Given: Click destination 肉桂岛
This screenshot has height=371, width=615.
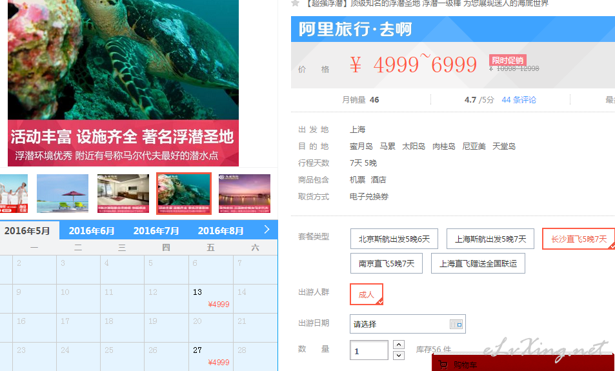Looking at the screenshot, I should click(443, 146).
